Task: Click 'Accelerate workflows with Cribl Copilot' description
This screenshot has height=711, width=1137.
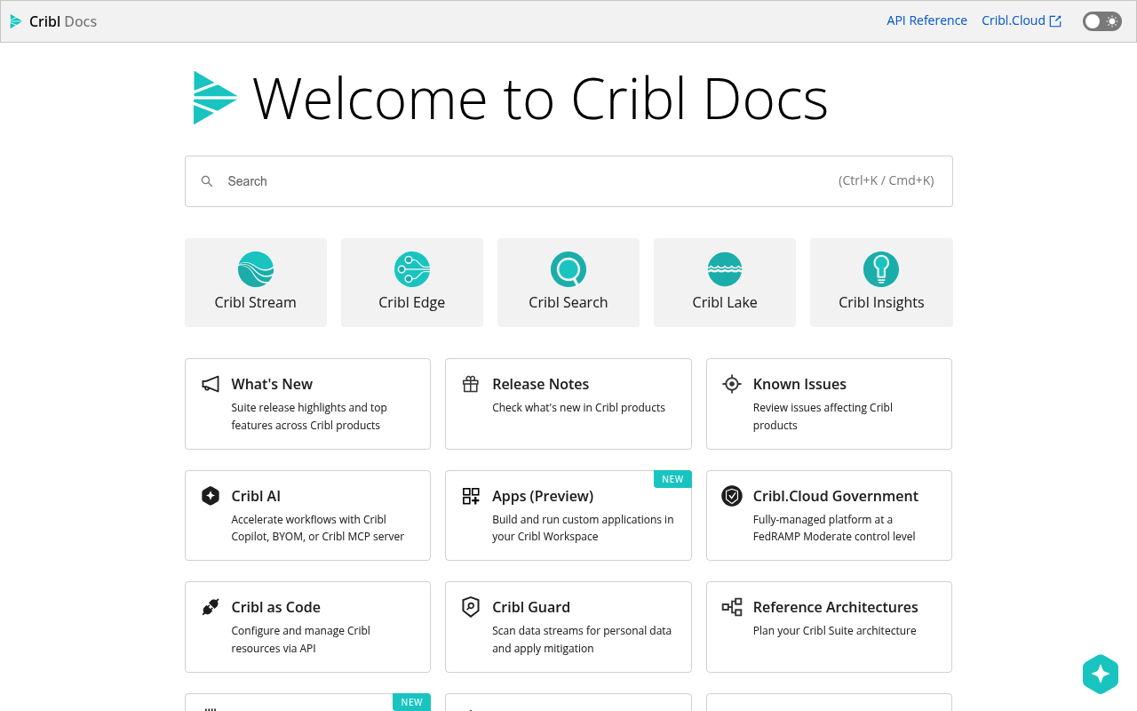Action: click(x=318, y=528)
